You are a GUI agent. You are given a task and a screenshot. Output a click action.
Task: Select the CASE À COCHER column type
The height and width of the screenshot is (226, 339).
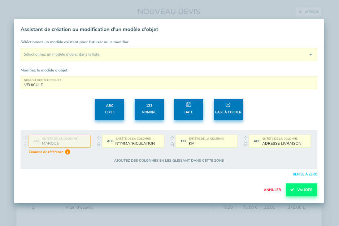click(228, 109)
